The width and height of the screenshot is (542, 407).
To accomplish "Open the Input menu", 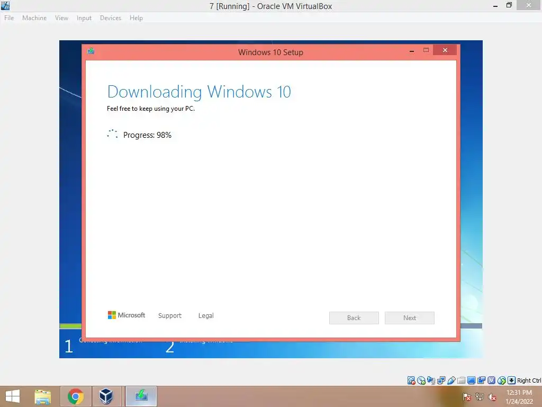I will [x=84, y=18].
